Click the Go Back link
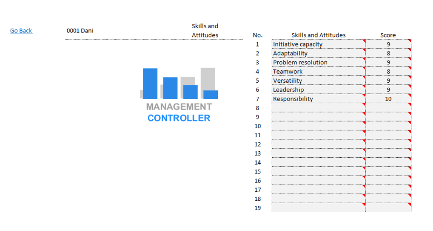Image resolution: width=433 pixels, height=231 pixels. [x=21, y=31]
